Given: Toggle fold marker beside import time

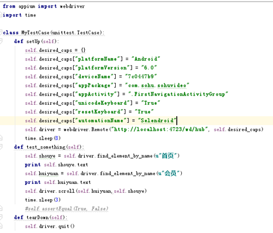Looking at the screenshot, I should [1, 15].
